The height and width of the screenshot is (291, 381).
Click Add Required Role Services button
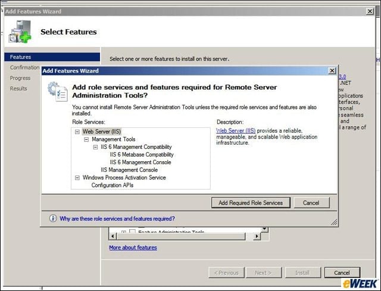coord(251,202)
